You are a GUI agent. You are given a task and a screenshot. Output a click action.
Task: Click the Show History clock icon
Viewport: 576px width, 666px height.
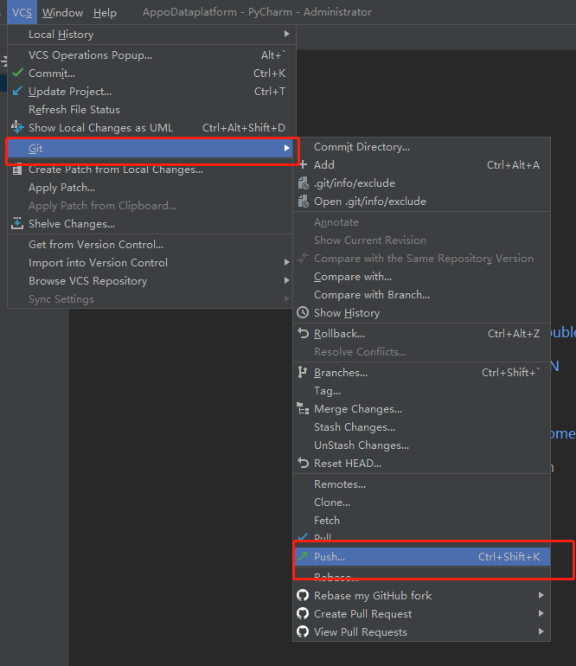[x=303, y=312]
